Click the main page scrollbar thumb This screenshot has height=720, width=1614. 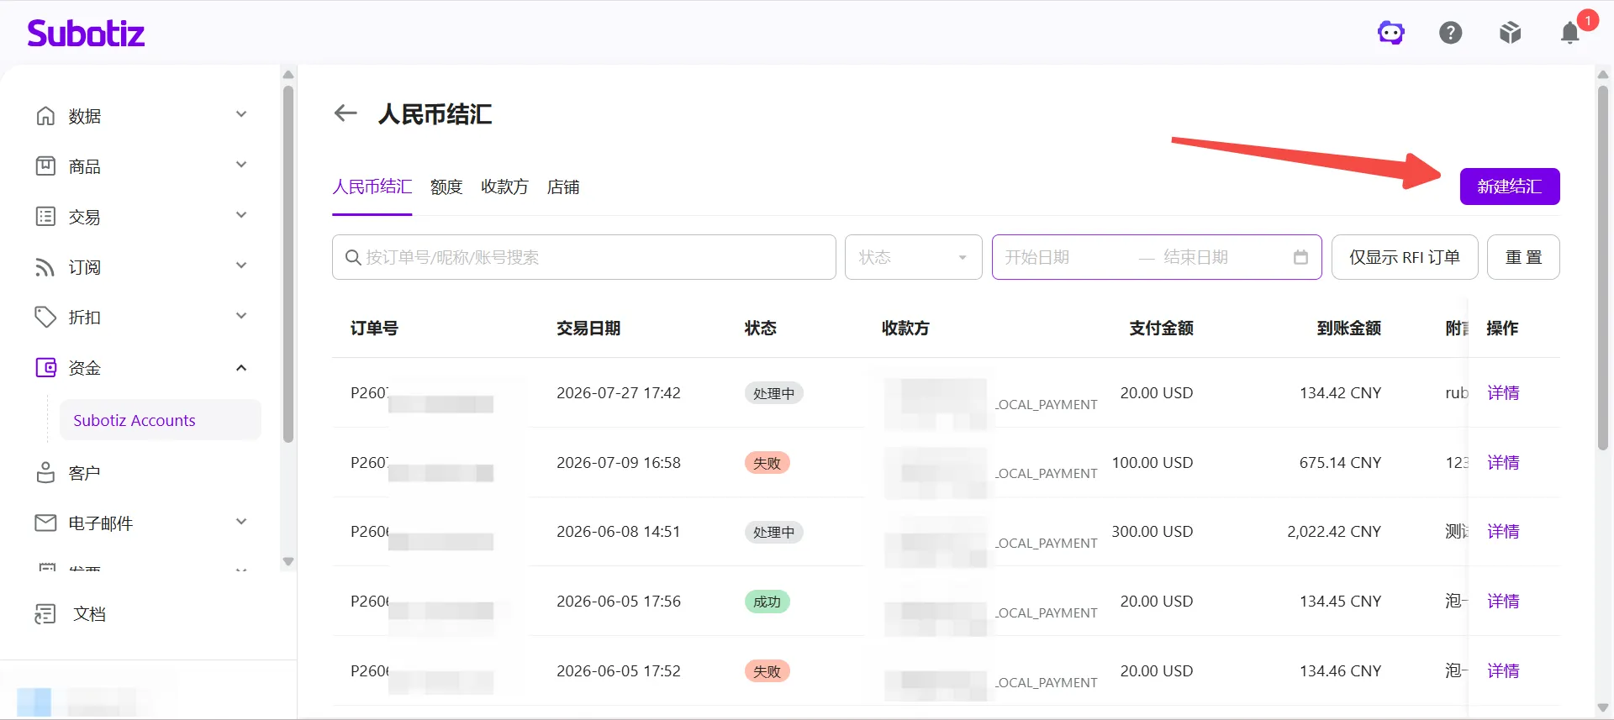(x=1602, y=269)
